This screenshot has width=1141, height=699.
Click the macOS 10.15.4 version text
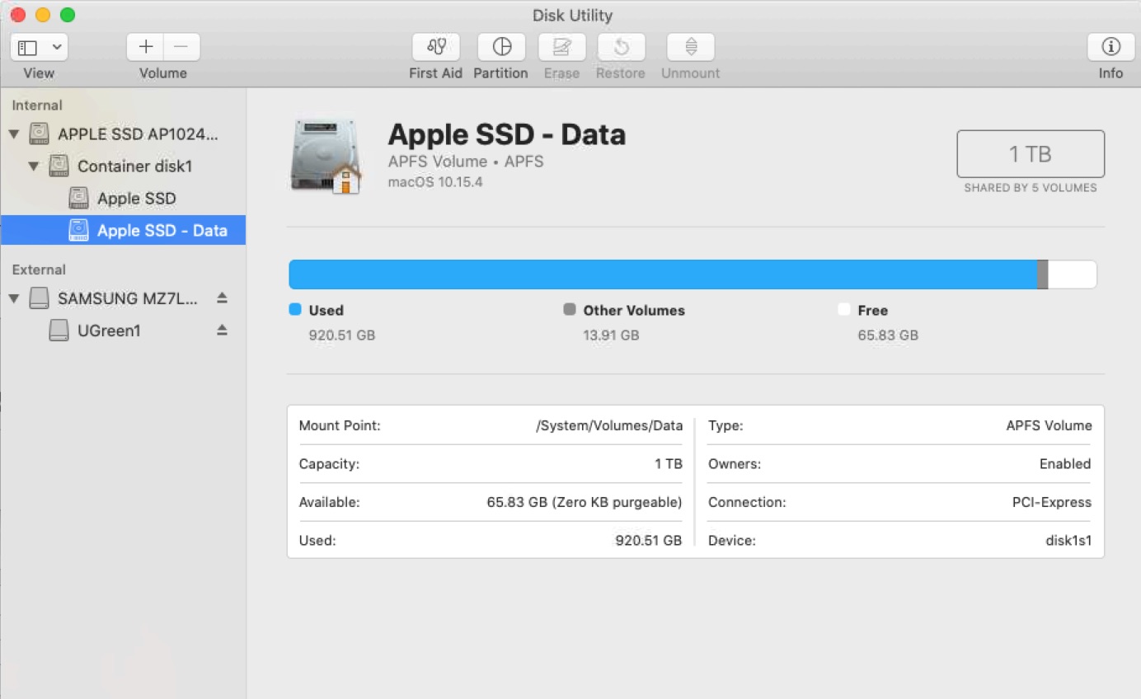tap(435, 182)
